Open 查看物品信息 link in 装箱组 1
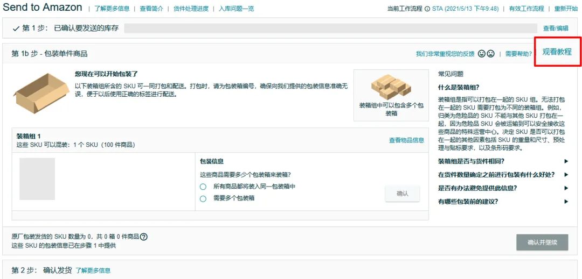 [406, 140]
